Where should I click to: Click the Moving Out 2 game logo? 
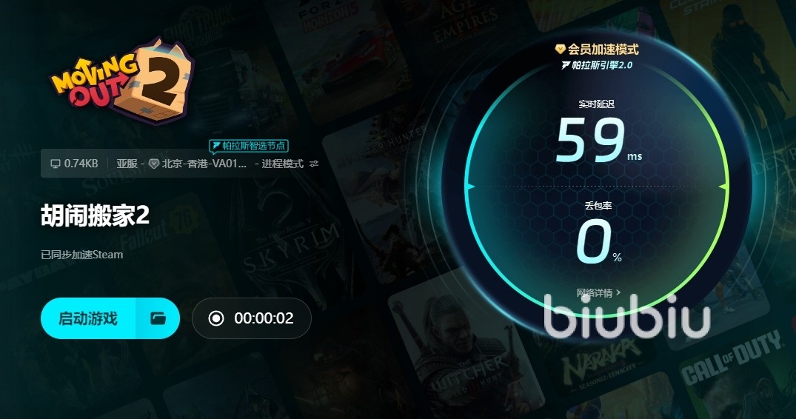[x=122, y=80]
